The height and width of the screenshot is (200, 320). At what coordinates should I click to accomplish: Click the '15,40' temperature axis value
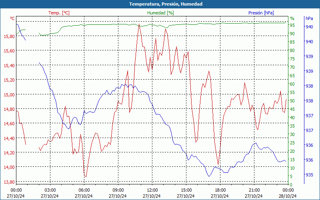coord(9,66)
